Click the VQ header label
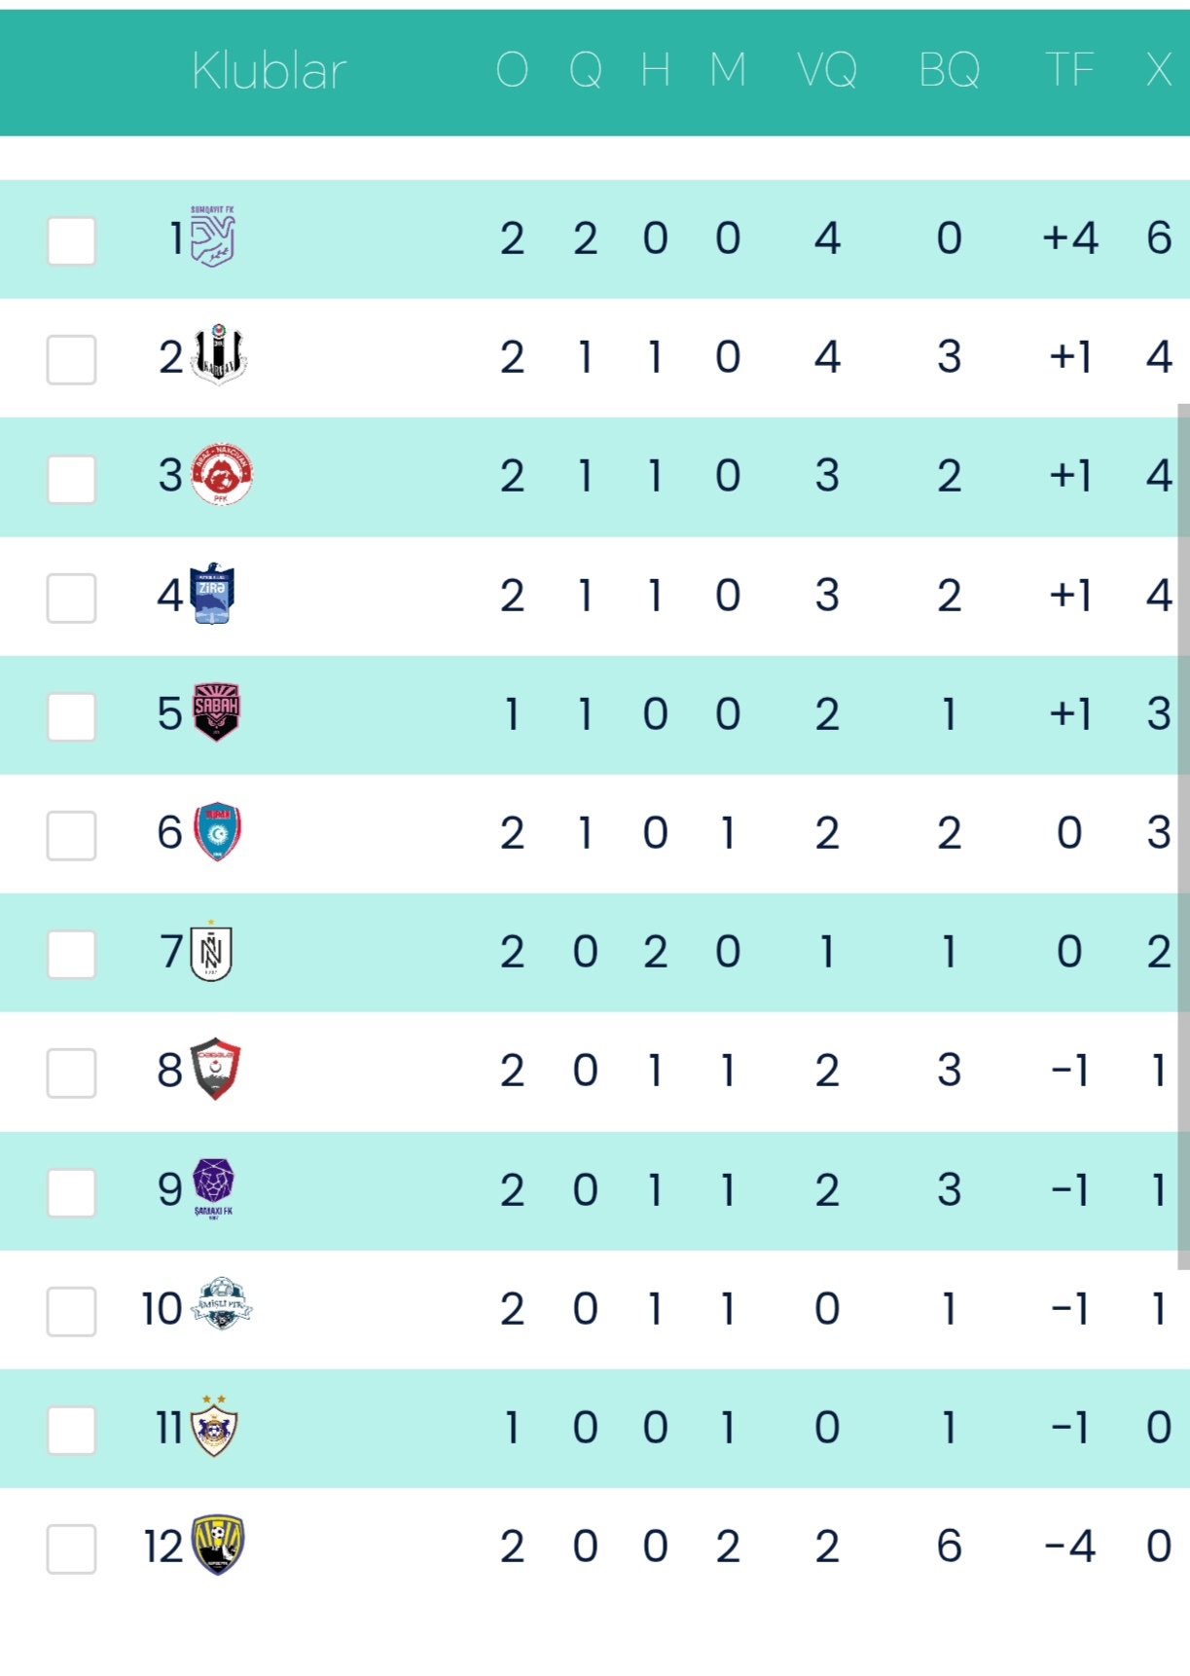Viewport: 1190px width, 1676px height. click(x=827, y=70)
